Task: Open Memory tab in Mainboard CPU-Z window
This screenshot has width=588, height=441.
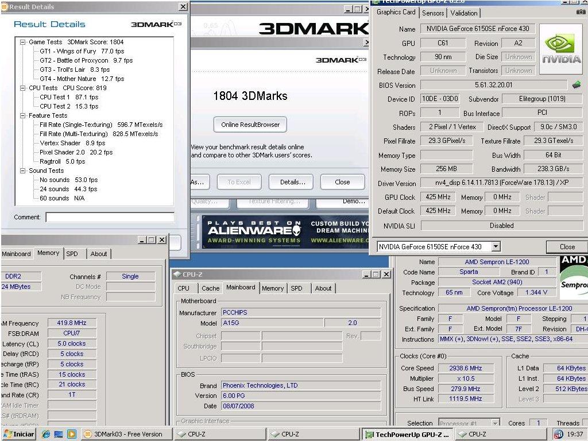Action: tap(273, 288)
